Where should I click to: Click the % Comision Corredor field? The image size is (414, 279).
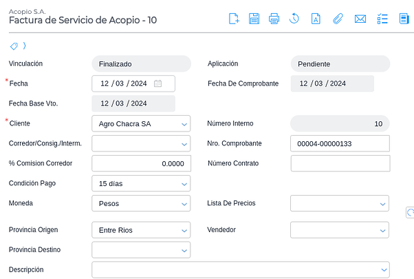tap(141, 164)
